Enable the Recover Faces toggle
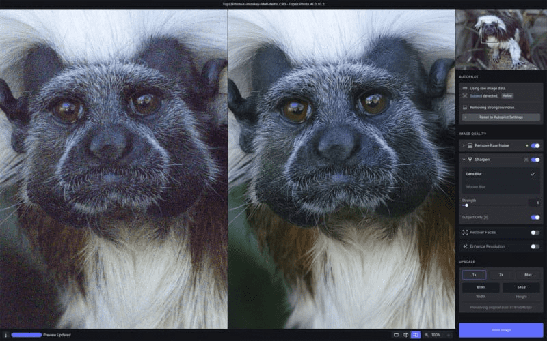547x341 pixels. (x=535, y=233)
